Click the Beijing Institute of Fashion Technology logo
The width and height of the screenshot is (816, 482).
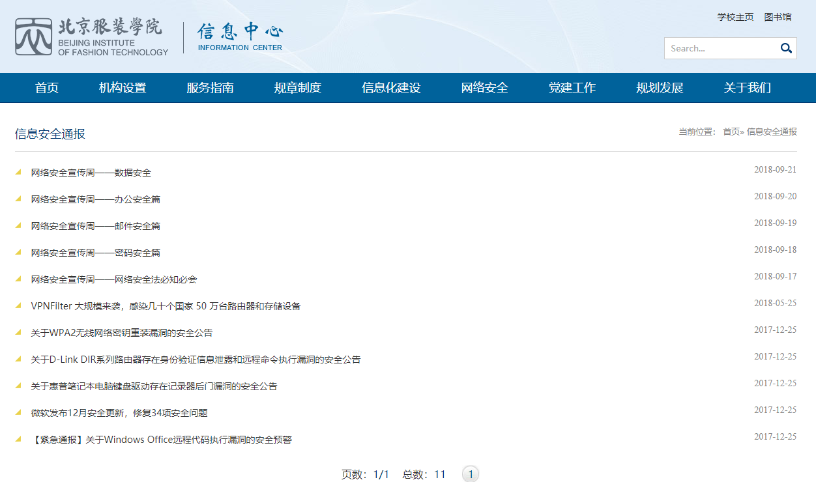(92, 37)
